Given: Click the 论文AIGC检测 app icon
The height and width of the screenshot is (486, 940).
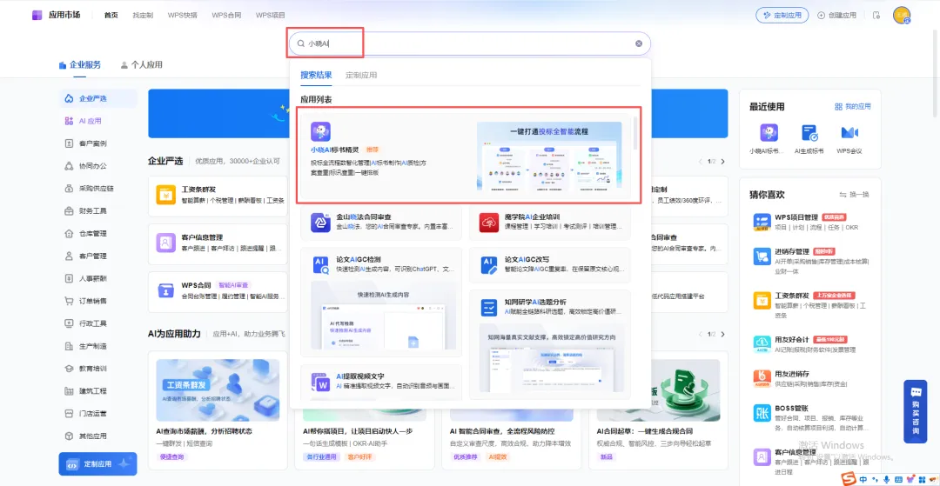Looking at the screenshot, I should [x=320, y=265].
